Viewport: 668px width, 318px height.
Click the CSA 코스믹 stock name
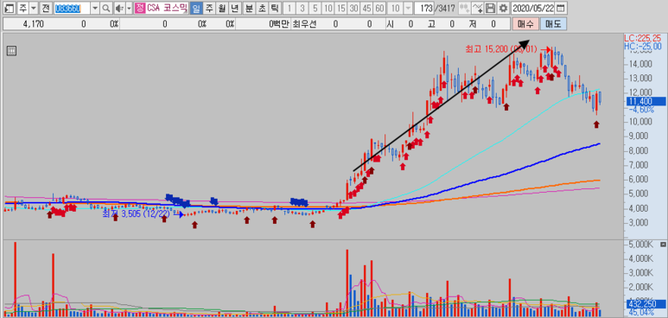coord(168,8)
